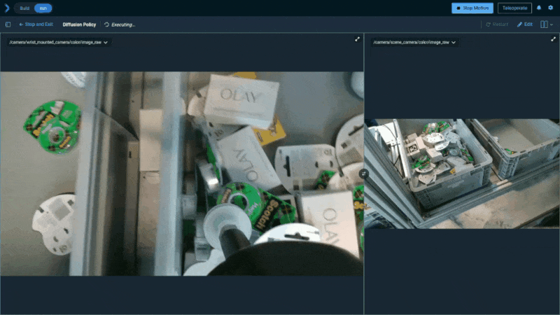Screen dimensions: 560x315
Task: Click the app logo chevron icon
Action: (x=6, y=8)
